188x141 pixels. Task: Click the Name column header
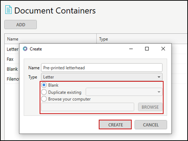[13, 39]
